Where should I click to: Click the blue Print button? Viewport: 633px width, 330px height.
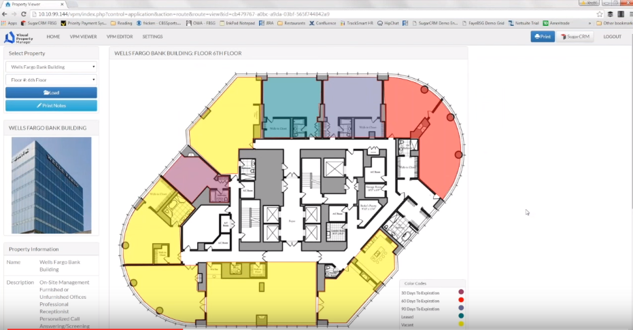[543, 37]
